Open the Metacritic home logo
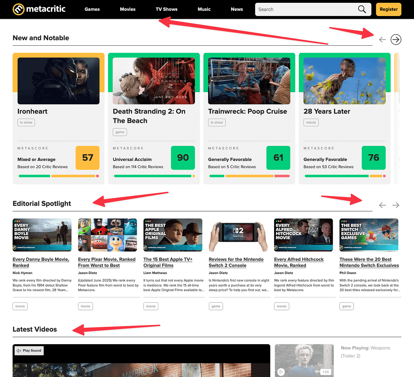The image size is (414, 377). point(39,9)
